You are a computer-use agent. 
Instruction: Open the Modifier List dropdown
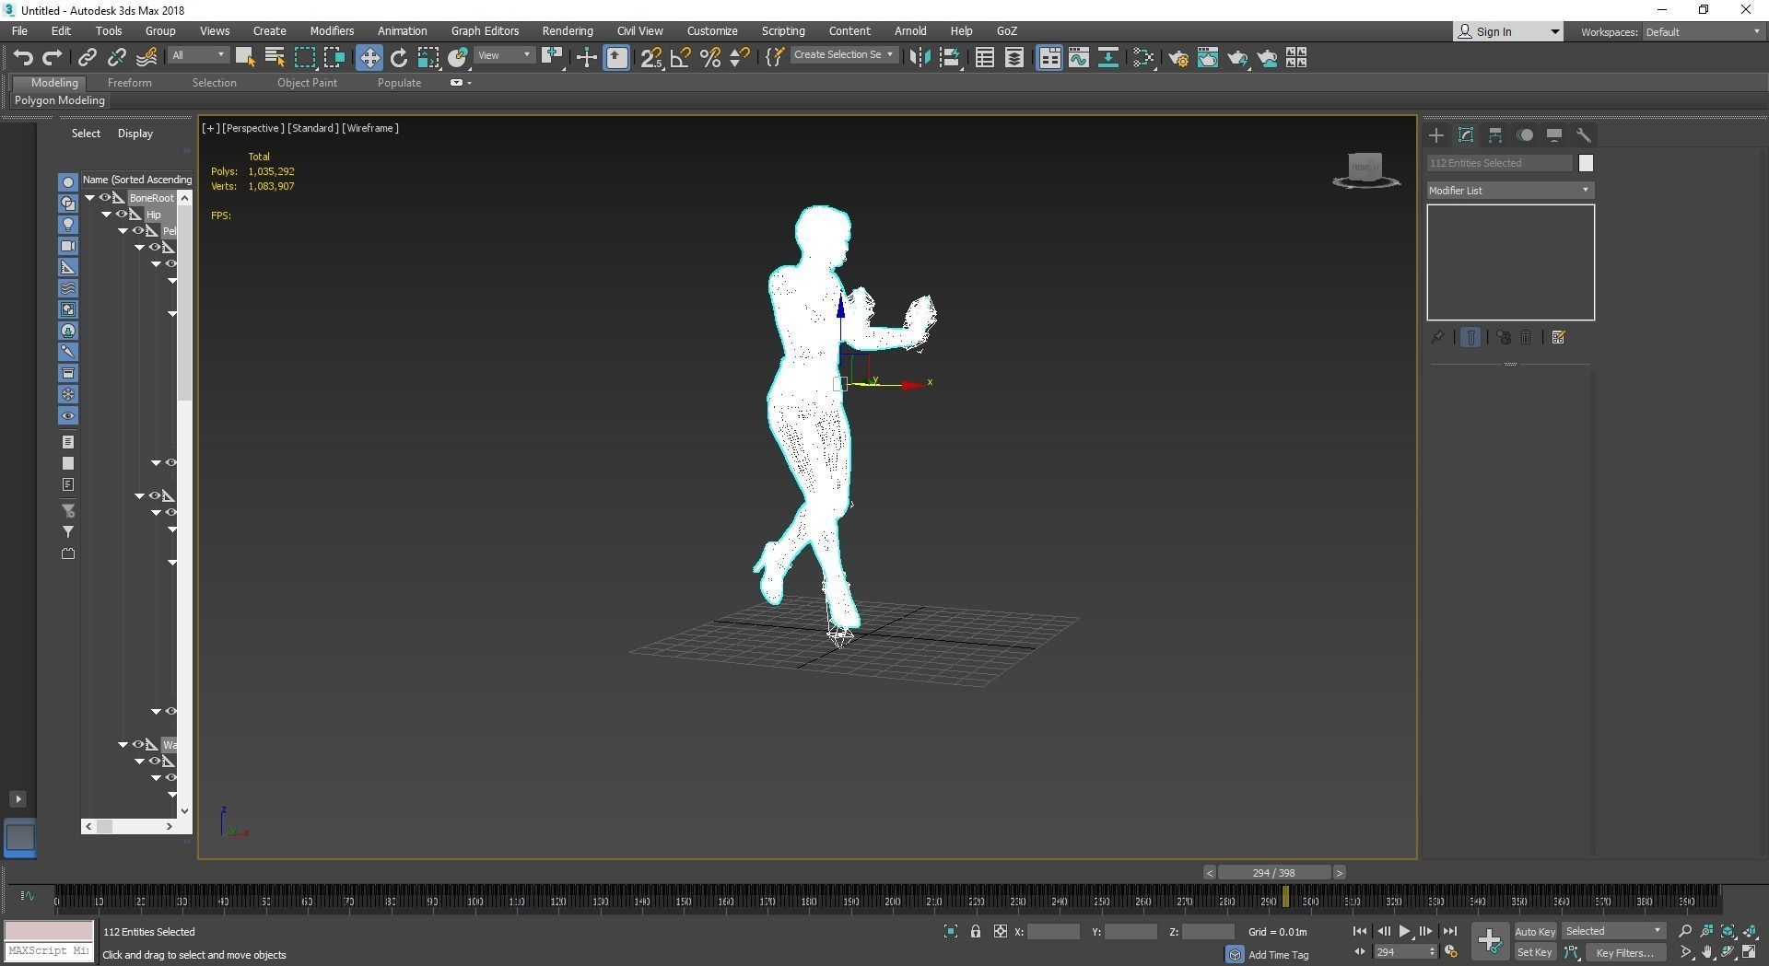tap(1510, 191)
